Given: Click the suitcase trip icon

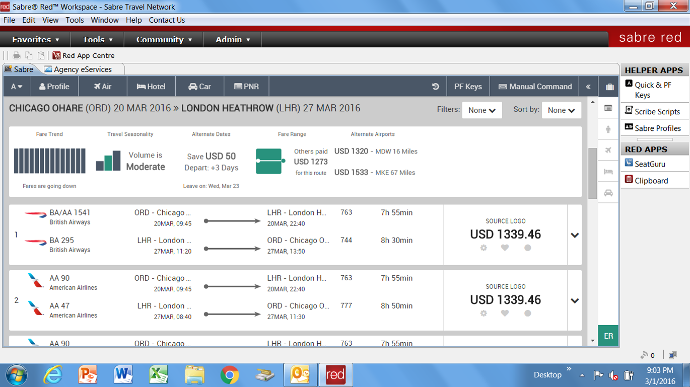Looking at the screenshot, I should click(609, 87).
